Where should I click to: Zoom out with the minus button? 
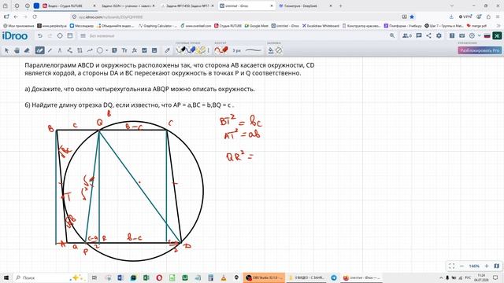(462, 266)
